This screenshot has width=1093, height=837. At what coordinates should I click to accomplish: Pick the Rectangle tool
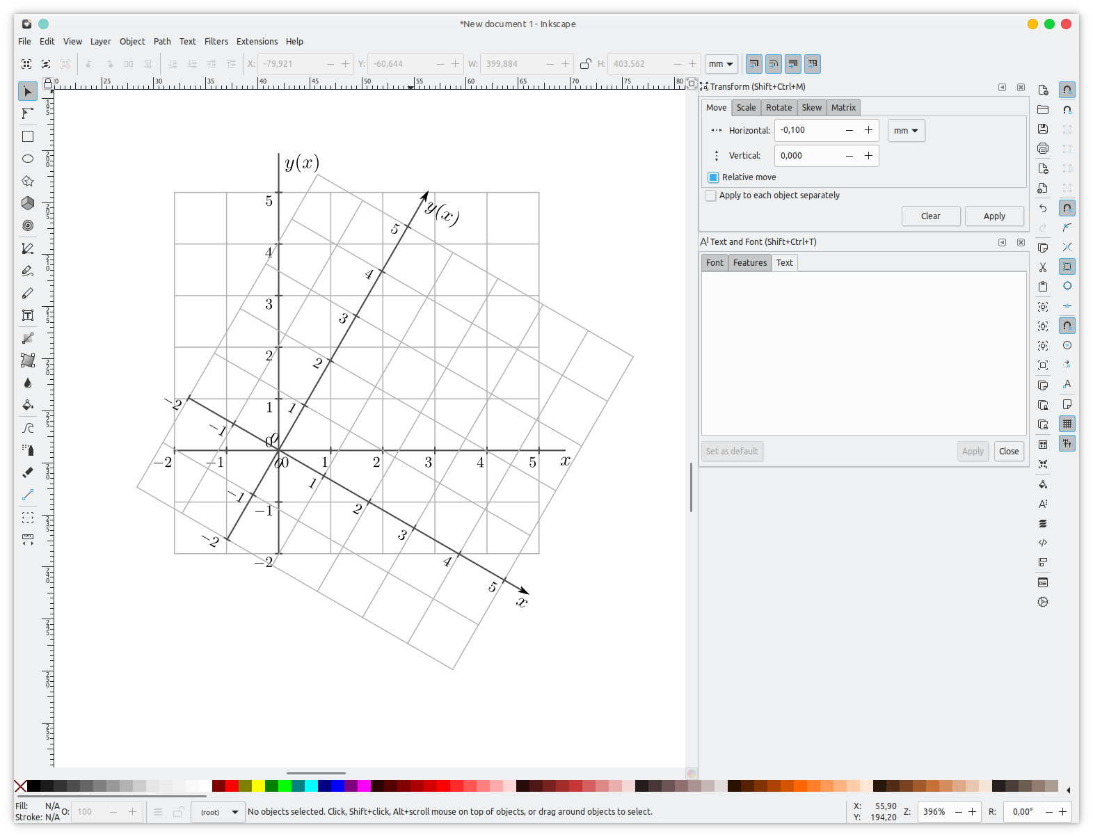pos(28,136)
